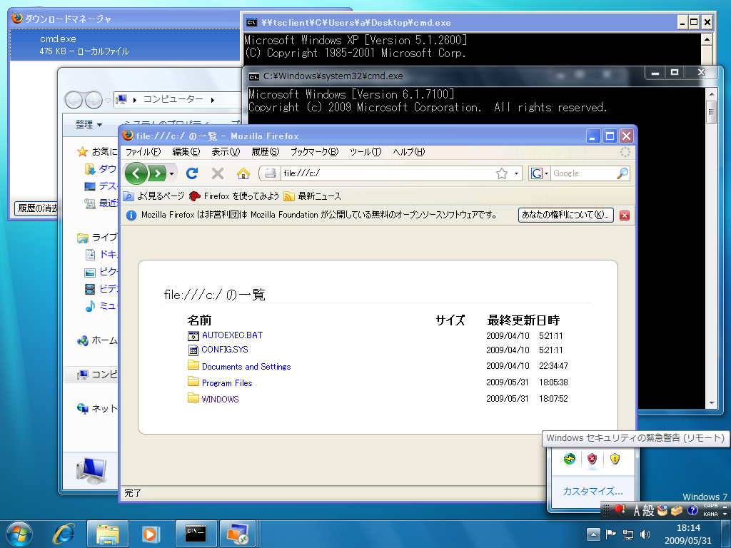Click the pictures library icon in sidebar

click(90, 272)
